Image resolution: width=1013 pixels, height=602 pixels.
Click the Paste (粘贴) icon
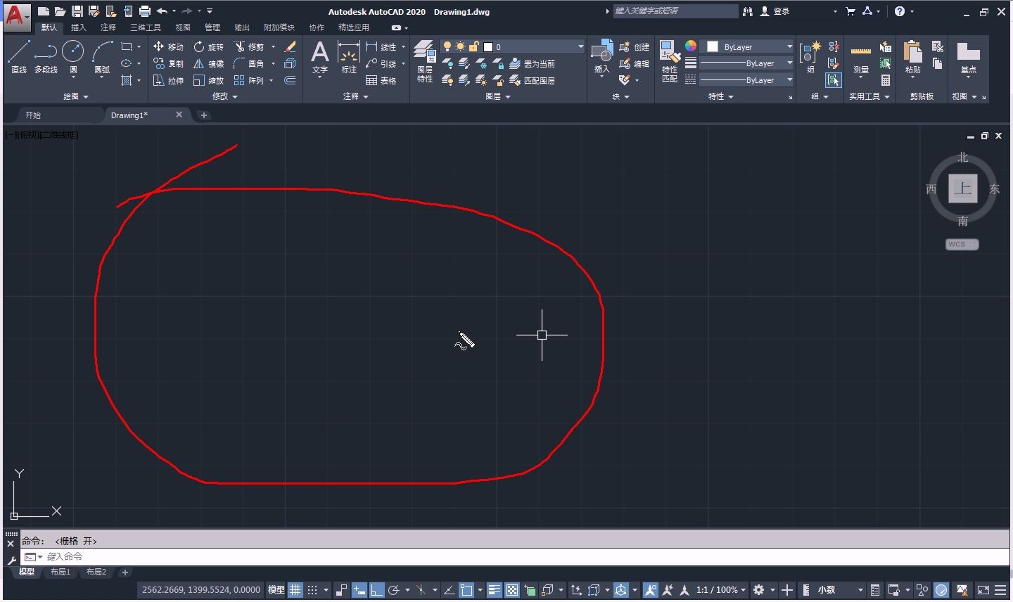coord(912,57)
